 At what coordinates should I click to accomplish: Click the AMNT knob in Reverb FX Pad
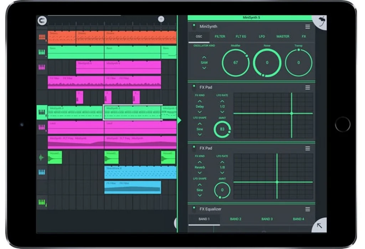(x=222, y=190)
